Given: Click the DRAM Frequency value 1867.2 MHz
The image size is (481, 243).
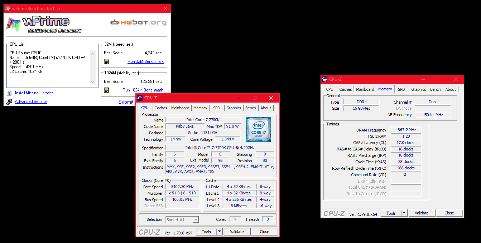Looking at the screenshot, I should click(406, 130).
